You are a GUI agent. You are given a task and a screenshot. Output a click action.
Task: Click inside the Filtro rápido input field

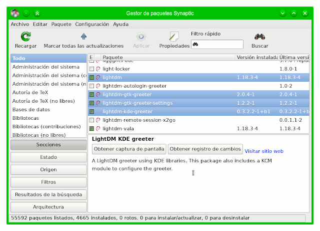217,44
